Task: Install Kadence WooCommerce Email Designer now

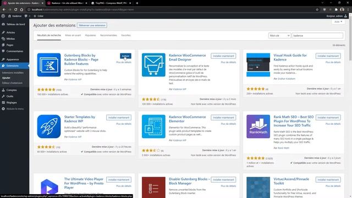Action: (223, 56)
